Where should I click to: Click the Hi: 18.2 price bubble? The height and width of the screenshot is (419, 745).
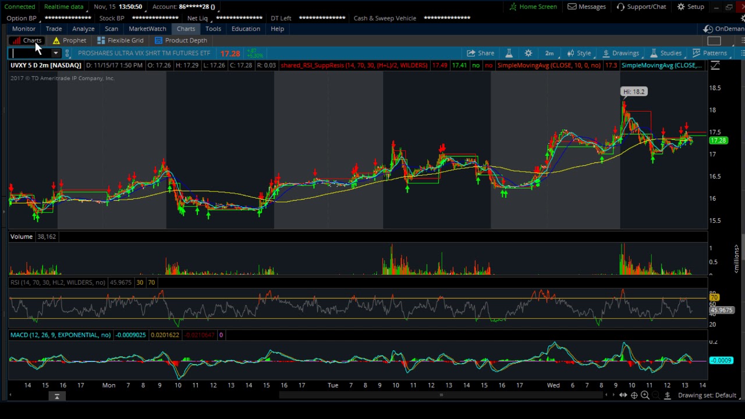pos(634,91)
